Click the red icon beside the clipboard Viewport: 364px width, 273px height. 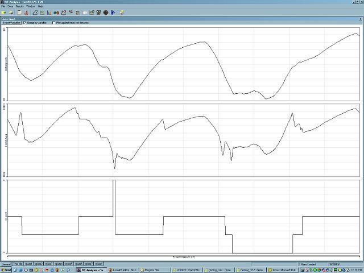[x=26, y=12]
